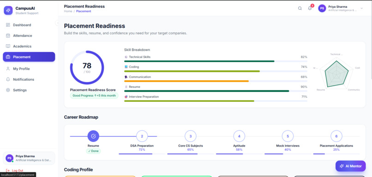
Task: Click the skills radar chart
Action: [336, 73]
